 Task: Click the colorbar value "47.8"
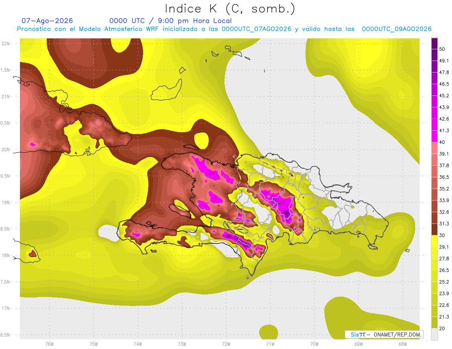pyautogui.click(x=444, y=72)
